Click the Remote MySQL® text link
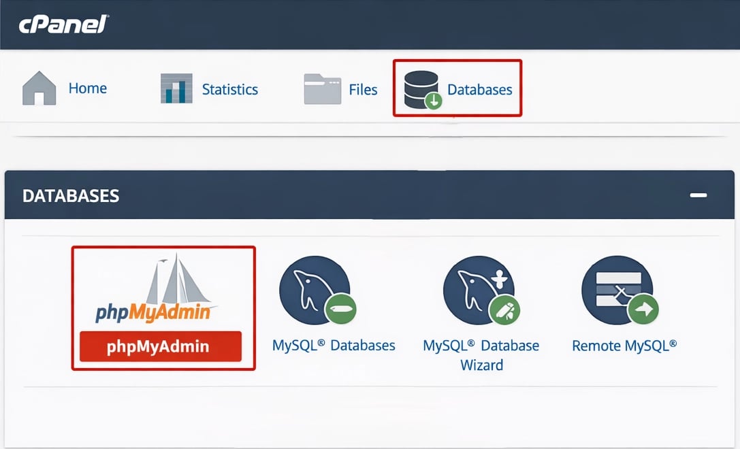740x449 pixels. coord(624,345)
